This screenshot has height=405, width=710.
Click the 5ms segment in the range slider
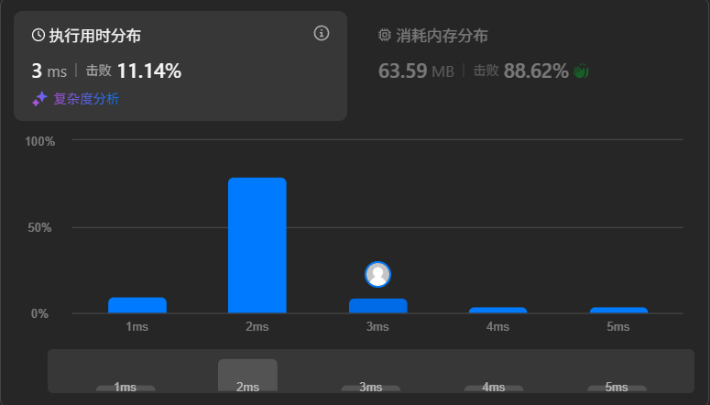tap(617, 389)
